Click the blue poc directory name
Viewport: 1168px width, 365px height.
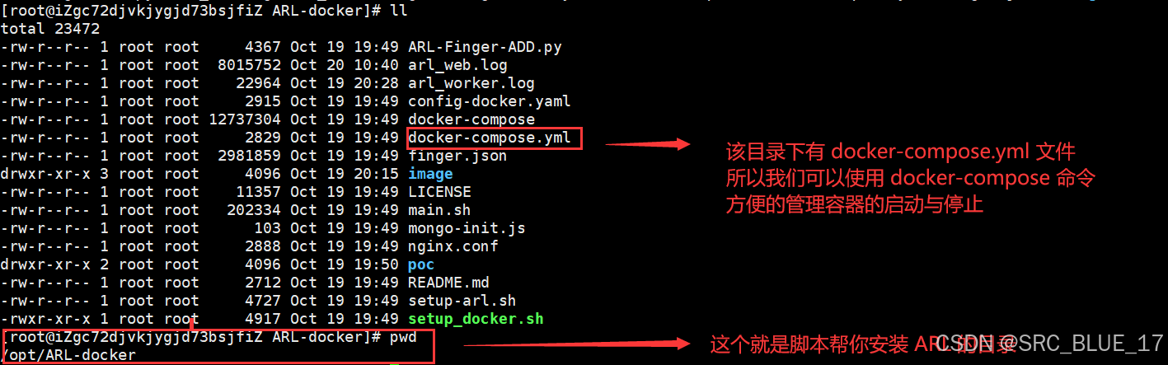click(421, 264)
